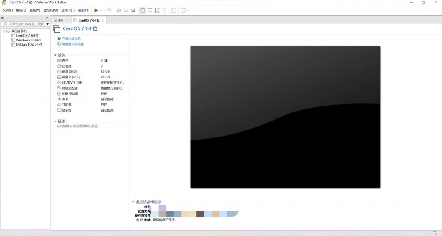Click the VMware app icon in title bar
This screenshot has width=442, height=236.
coord(4,2)
